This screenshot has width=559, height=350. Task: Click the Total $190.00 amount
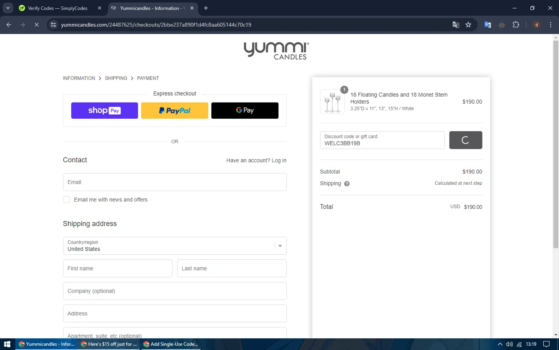[473, 207]
